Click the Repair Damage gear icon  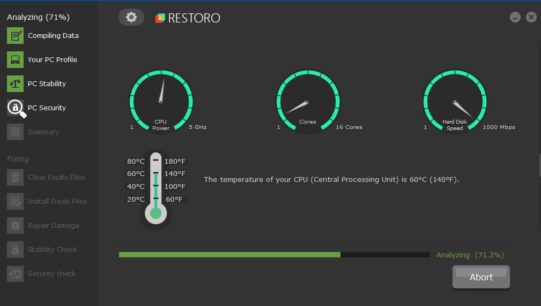pyautogui.click(x=15, y=225)
